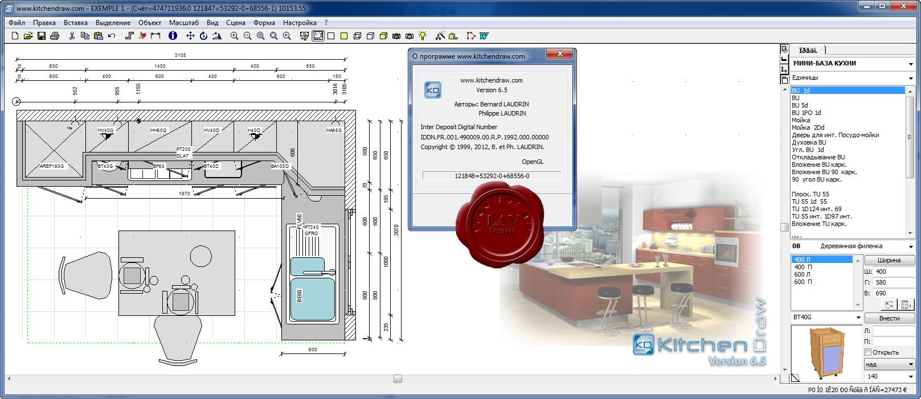Open the Объект menu
The image size is (921, 399).
pyautogui.click(x=150, y=23)
